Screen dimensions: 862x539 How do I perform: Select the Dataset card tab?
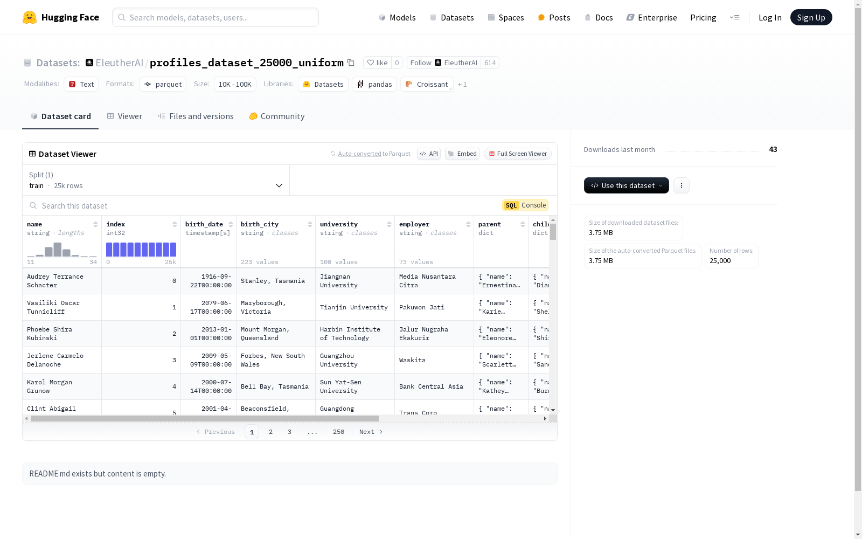[60, 116]
